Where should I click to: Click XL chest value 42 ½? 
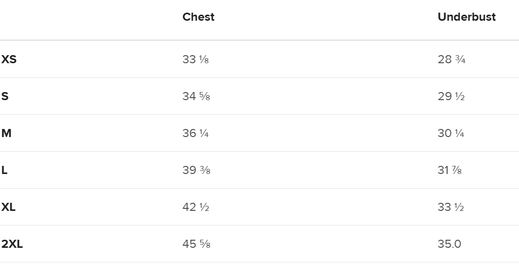pyautogui.click(x=196, y=207)
